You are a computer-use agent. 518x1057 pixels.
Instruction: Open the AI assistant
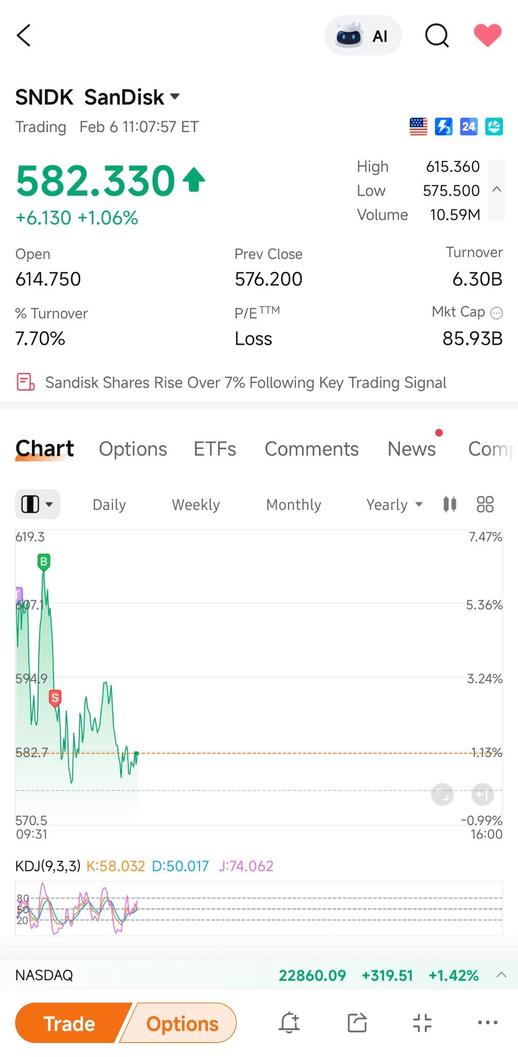click(363, 36)
